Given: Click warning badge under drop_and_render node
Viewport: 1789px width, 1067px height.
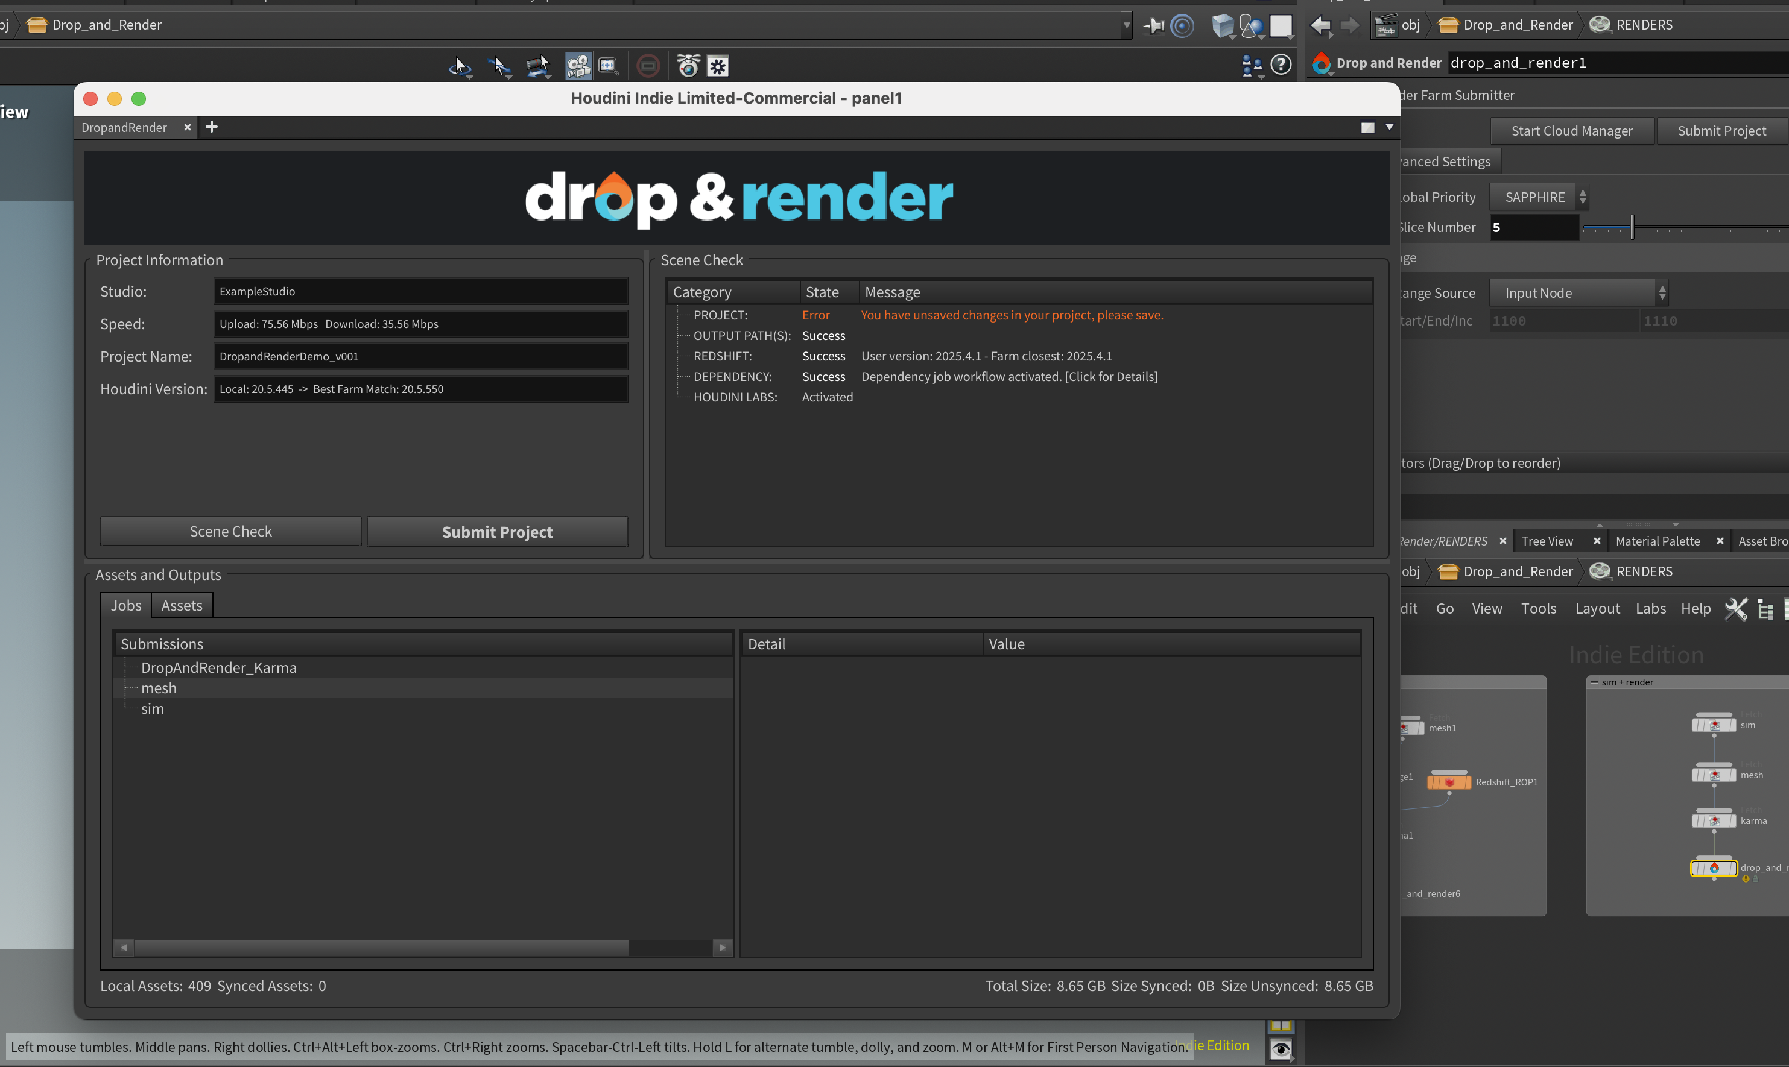Looking at the screenshot, I should (1745, 880).
